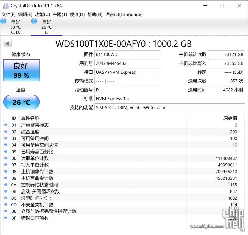248x235 pixels.
Task: Minimize the CrystalDiskInfo window
Action: 205,6
